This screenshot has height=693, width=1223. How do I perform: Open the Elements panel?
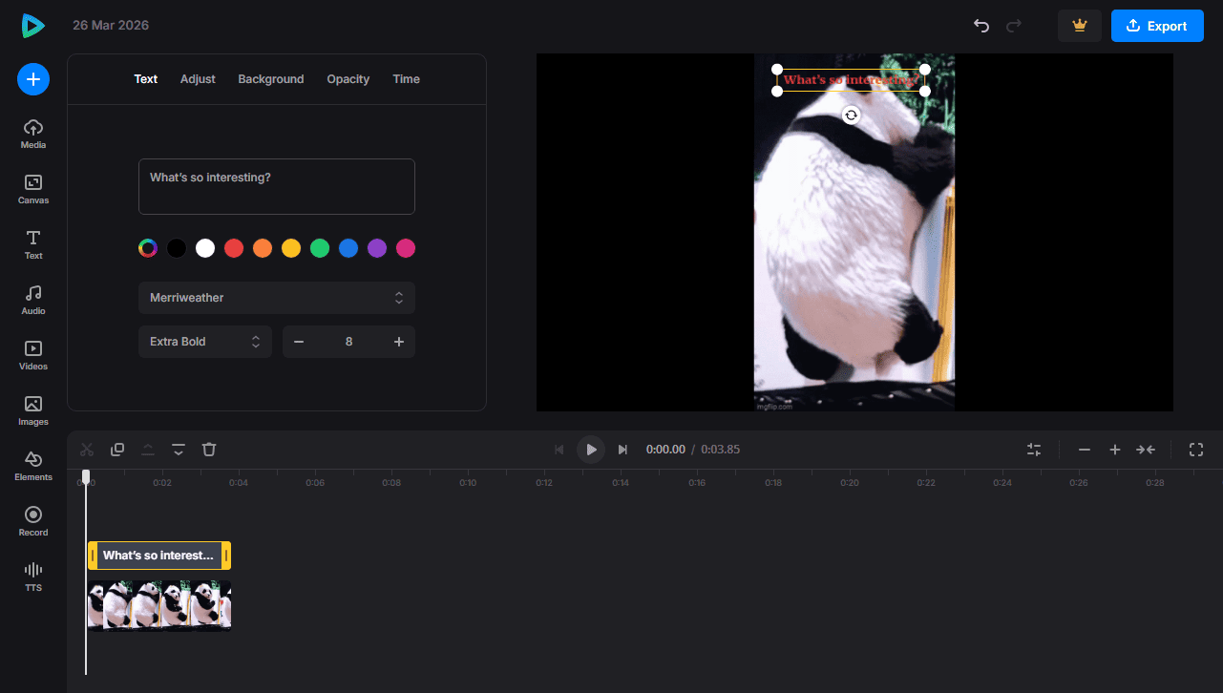click(x=32, y=466)
